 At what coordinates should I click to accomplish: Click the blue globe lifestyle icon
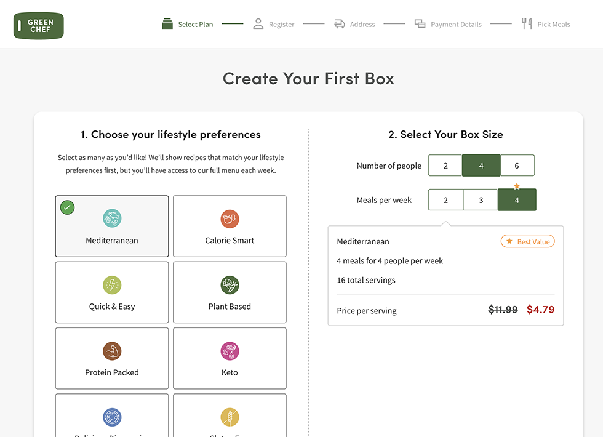point(112,417)
